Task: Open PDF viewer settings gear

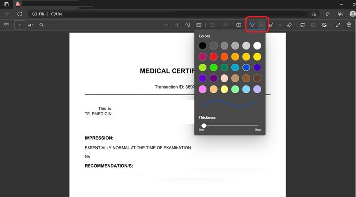Action: [x=349, y=25]
